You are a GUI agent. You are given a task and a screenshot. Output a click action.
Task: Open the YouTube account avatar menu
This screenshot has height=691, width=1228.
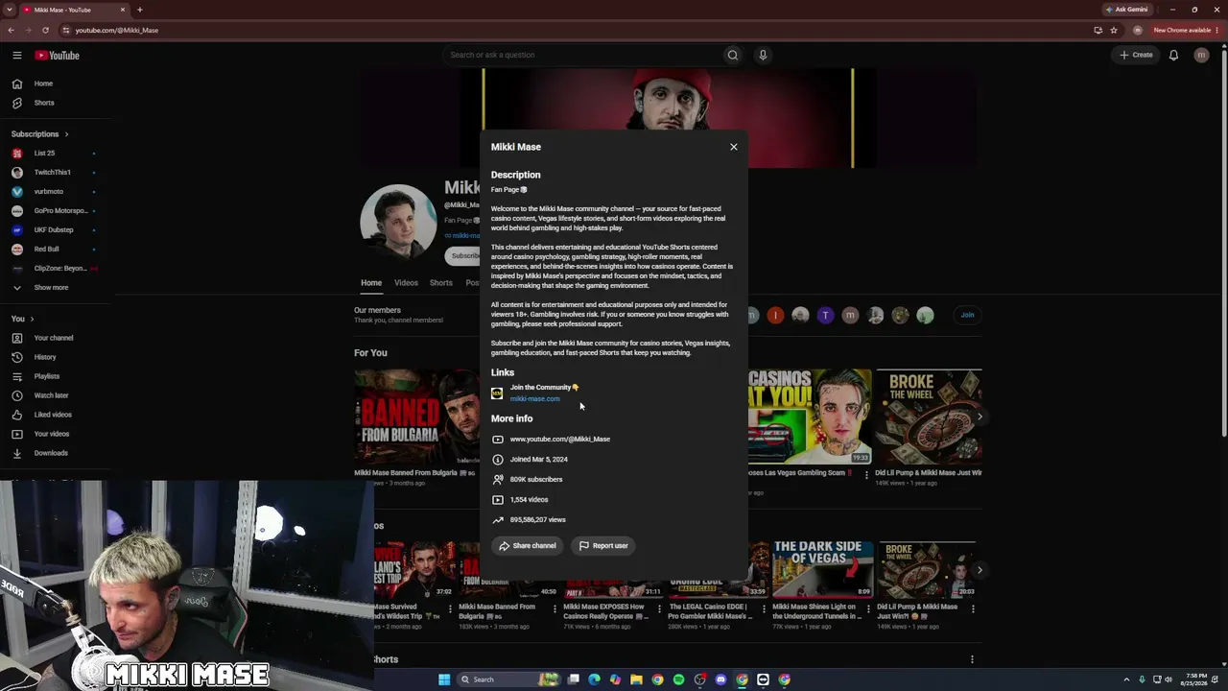click(1201, 55)
